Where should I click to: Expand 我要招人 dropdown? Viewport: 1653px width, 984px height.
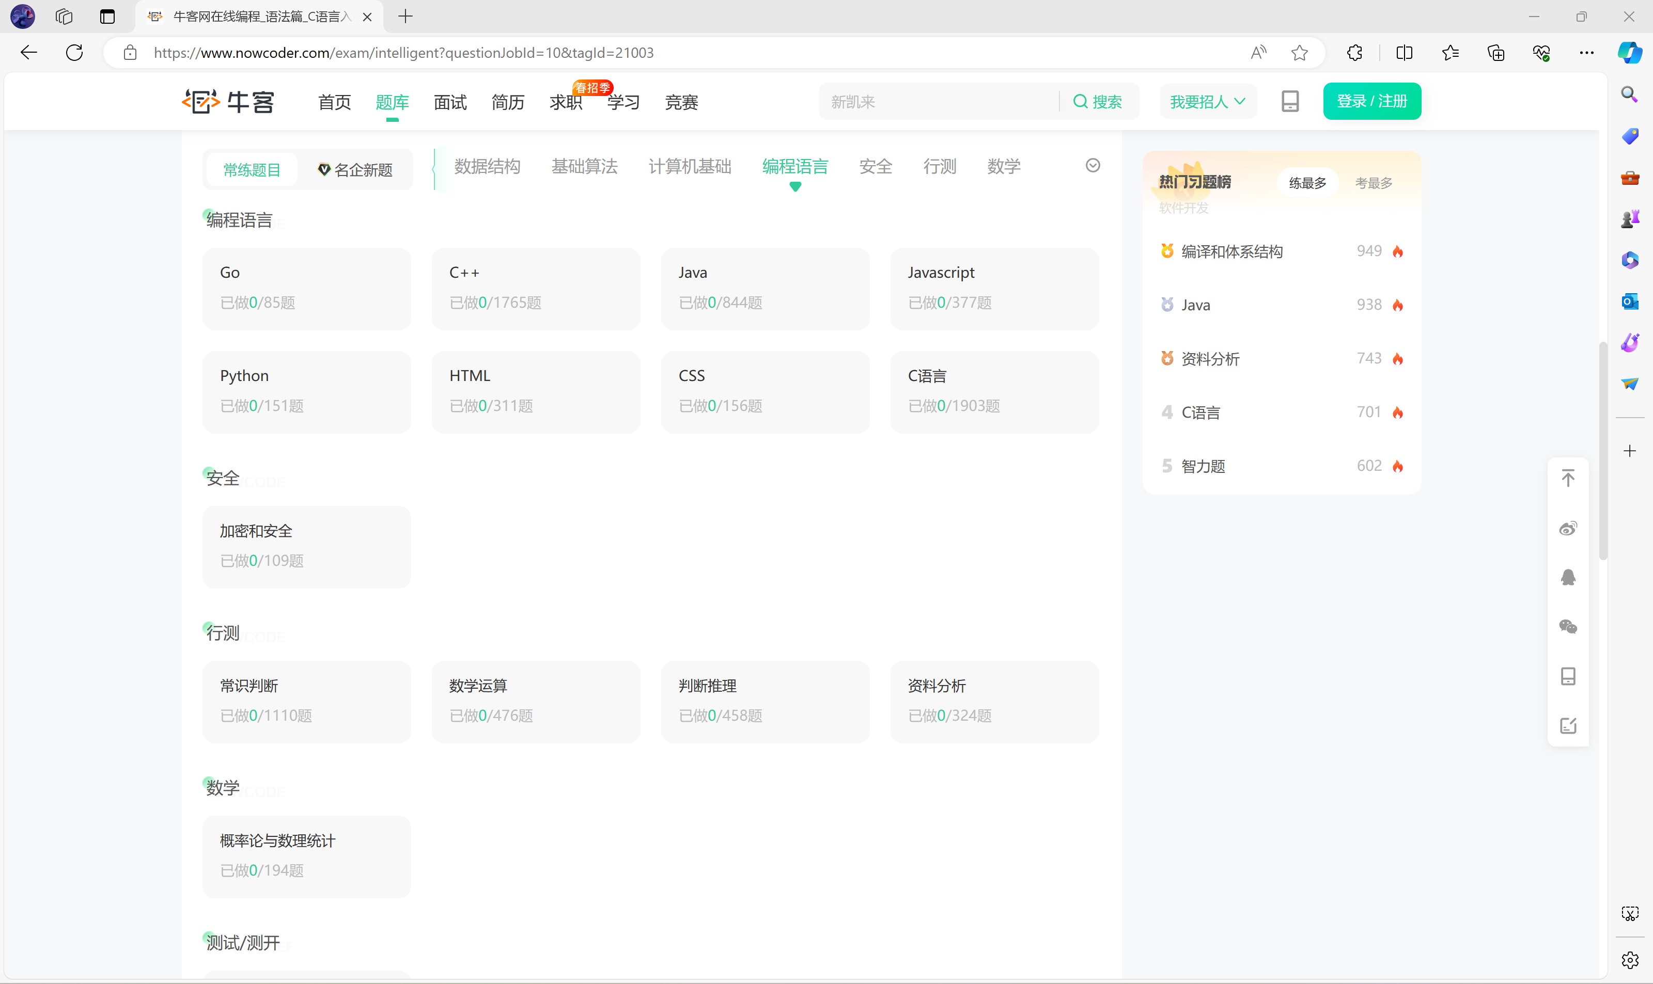[1207, 102]
